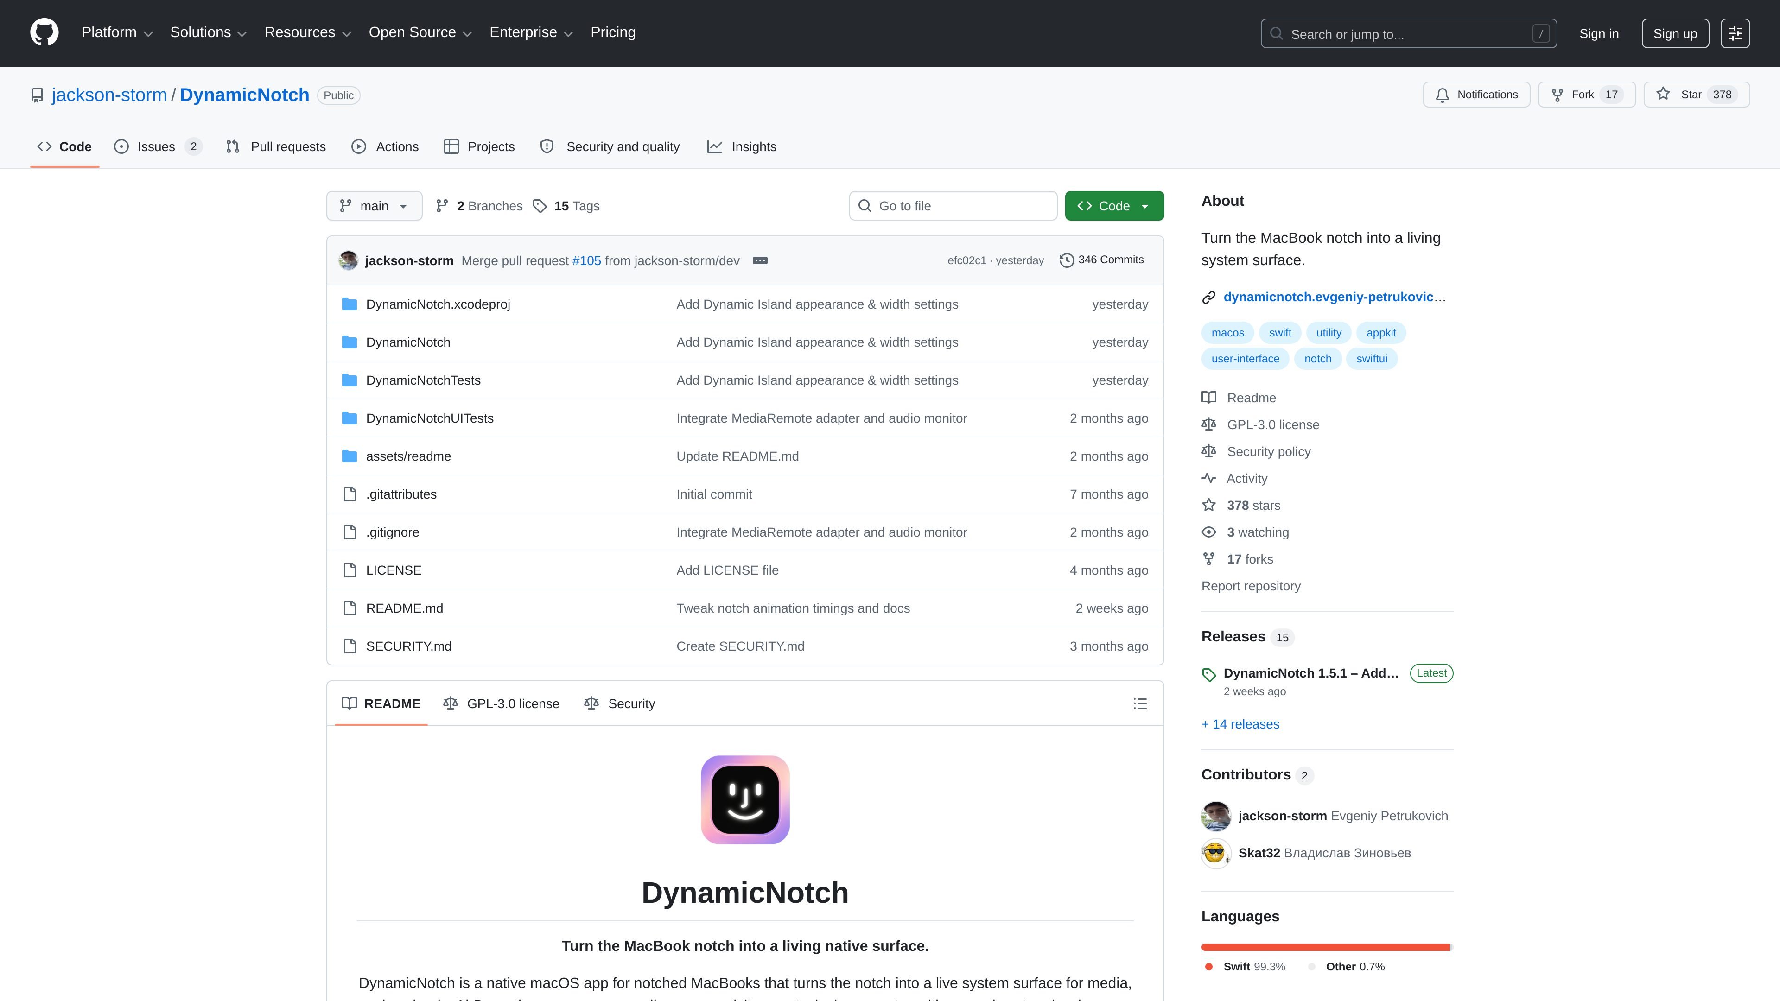Click the watching eye icon
The height and width of the screenshot is (1001, 1780).
click(1208, 532)
